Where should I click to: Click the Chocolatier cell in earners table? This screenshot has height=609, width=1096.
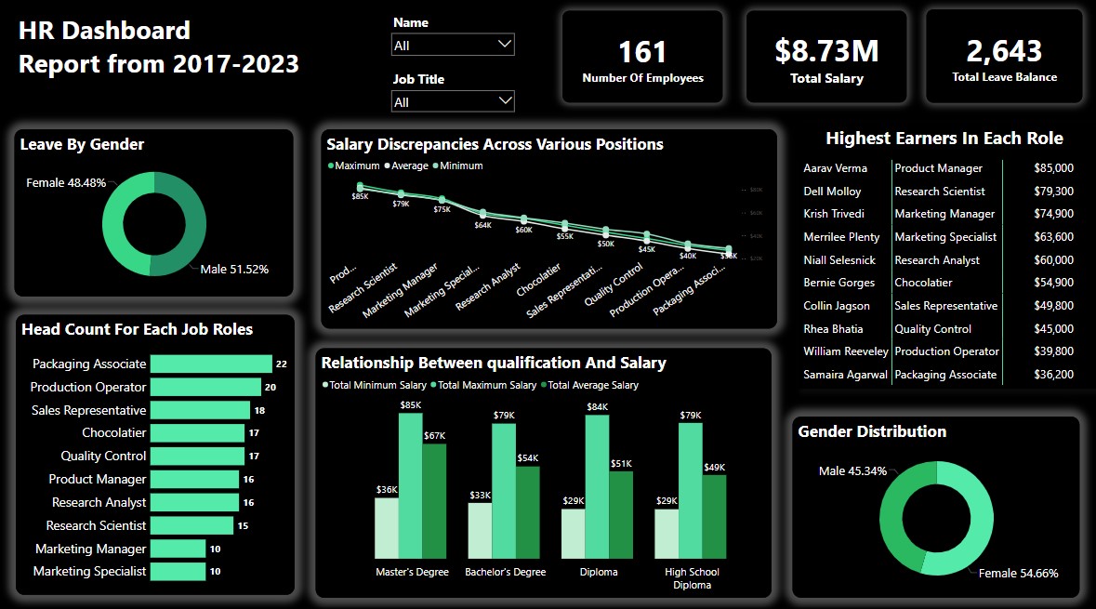click(923, 283)
